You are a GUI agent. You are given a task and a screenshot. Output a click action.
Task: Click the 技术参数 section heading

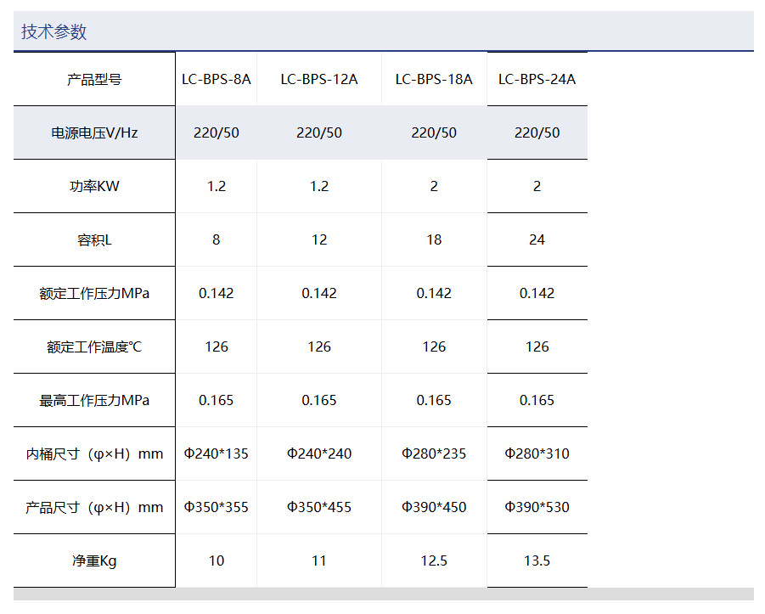click(53, 31)
